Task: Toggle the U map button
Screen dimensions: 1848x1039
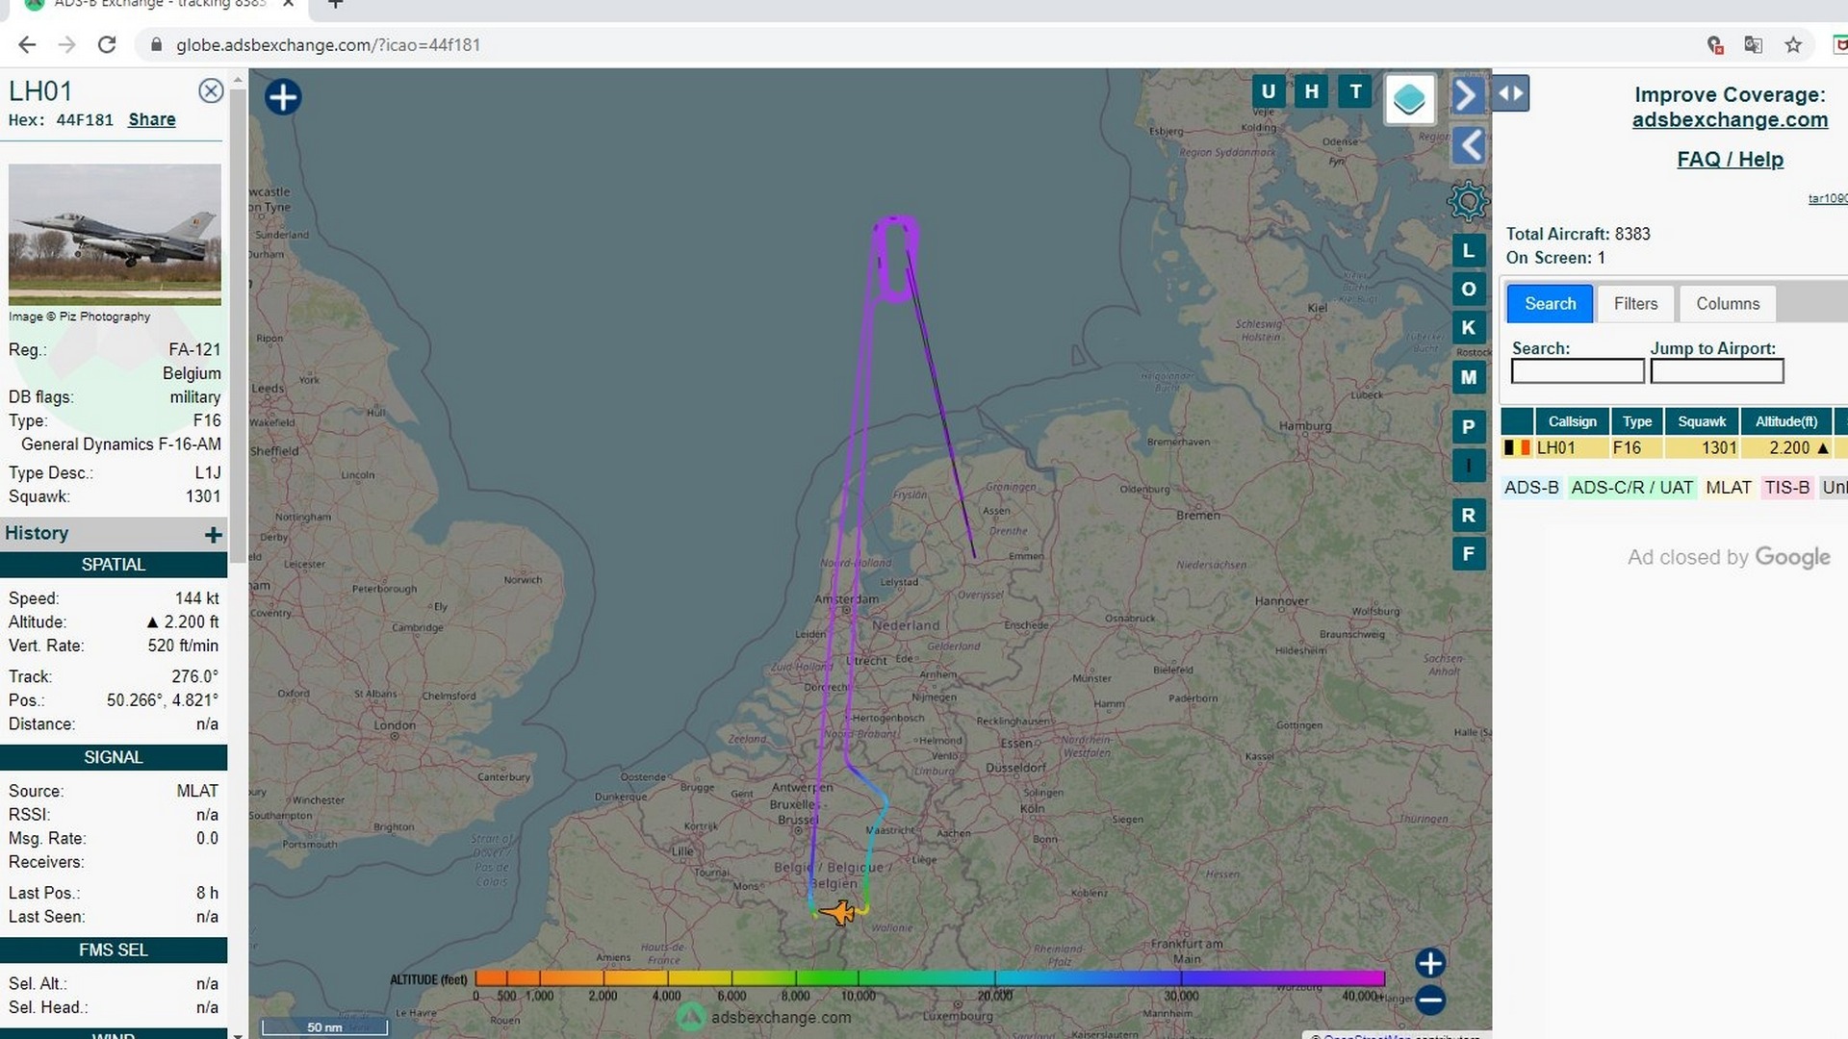Action: click(1268, 91)
